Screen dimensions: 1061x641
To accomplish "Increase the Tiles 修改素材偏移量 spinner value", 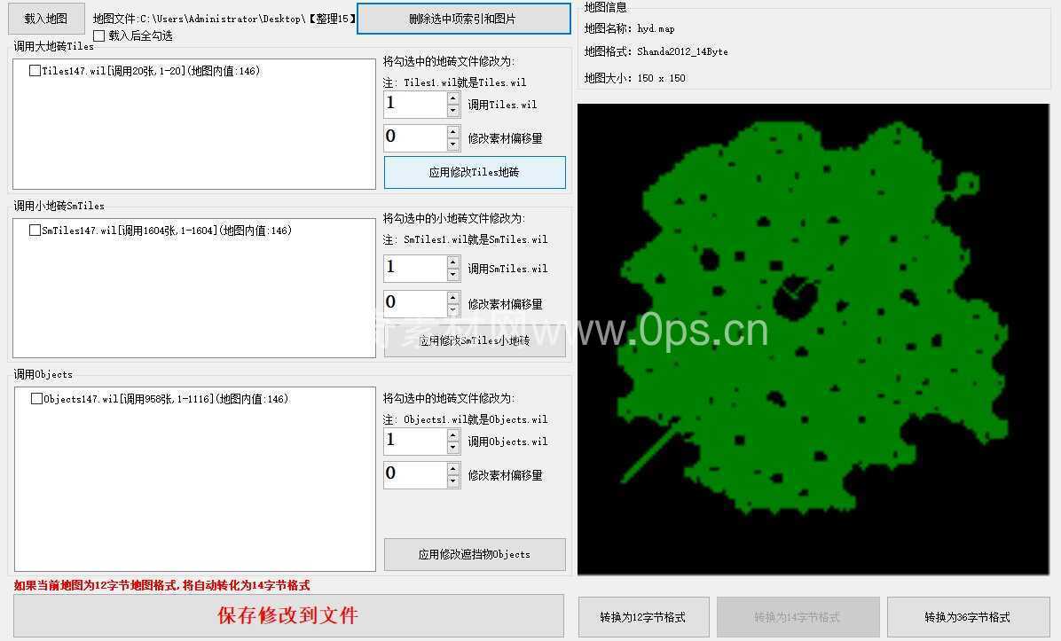I will 453,132.
